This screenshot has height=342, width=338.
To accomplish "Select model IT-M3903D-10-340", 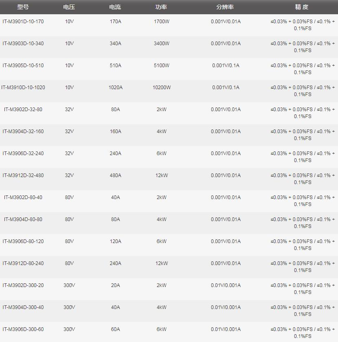I will coord(23,44).
